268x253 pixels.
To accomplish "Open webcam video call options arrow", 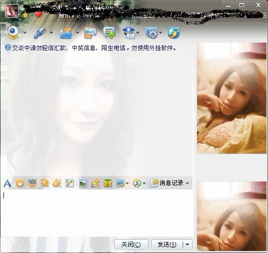I will point(25,33).
